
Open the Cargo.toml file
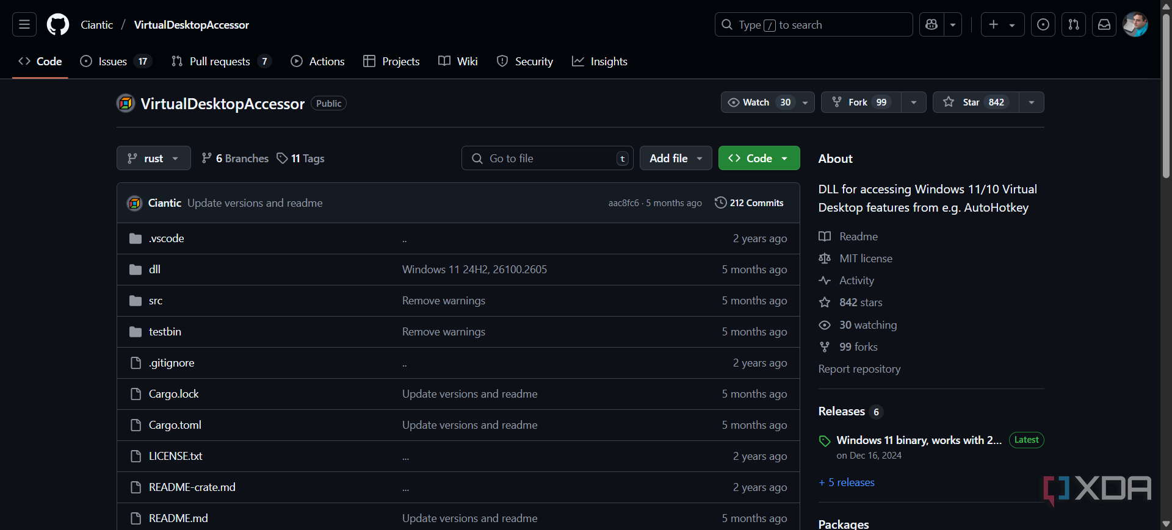pos(175,425)
